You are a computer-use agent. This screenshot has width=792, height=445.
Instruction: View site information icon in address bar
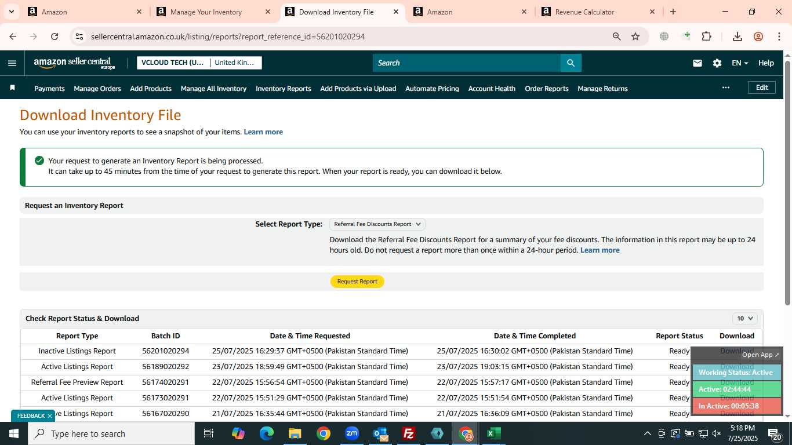(x=79, y=37)
